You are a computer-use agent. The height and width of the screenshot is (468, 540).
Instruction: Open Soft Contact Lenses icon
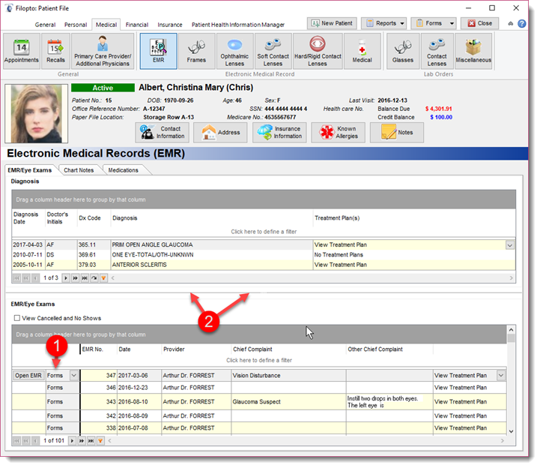[x=273, y=51]
